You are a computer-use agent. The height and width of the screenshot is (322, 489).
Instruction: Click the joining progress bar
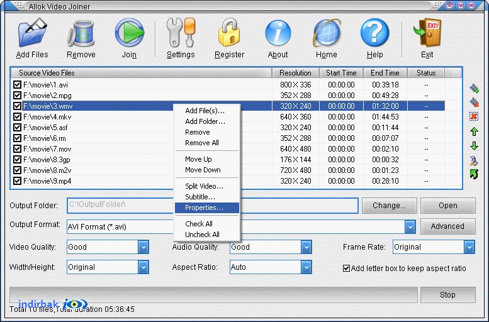click(213, 294)
